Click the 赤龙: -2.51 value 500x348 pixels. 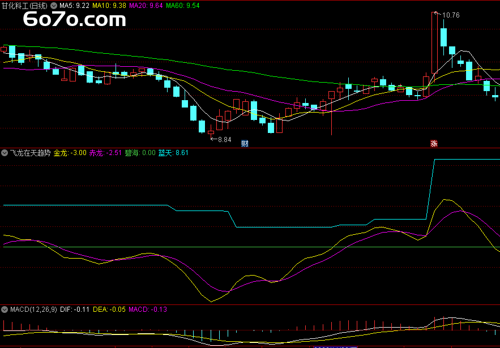tap(105, 153)
